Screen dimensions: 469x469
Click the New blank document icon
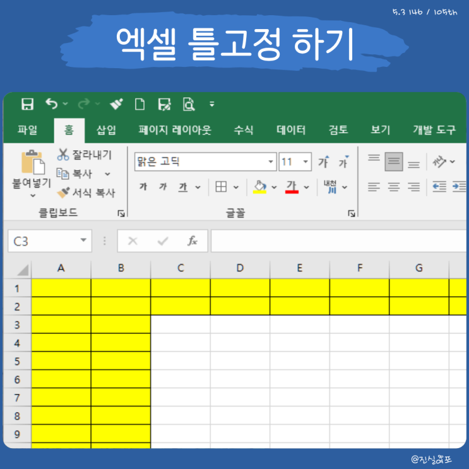pyautogui.click(x=140, y=104)
